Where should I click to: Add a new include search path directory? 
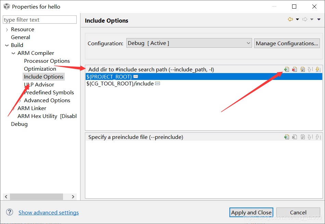tap(287, 69)
